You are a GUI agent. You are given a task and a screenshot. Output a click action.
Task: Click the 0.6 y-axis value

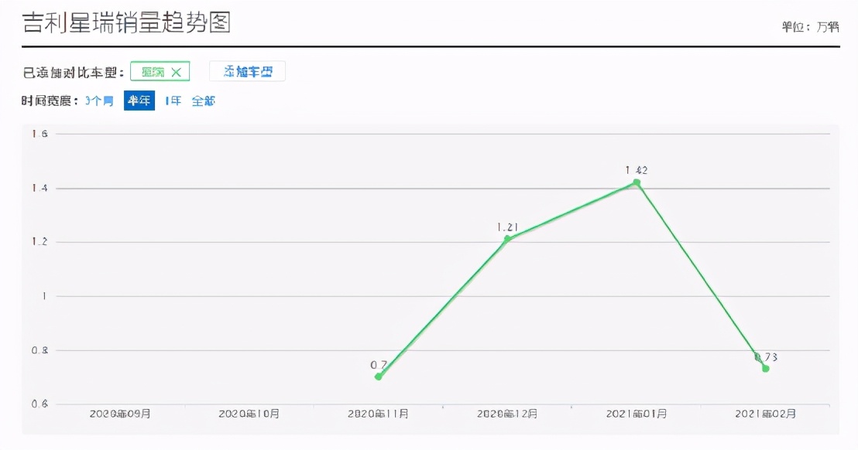[x=39, y=404]
